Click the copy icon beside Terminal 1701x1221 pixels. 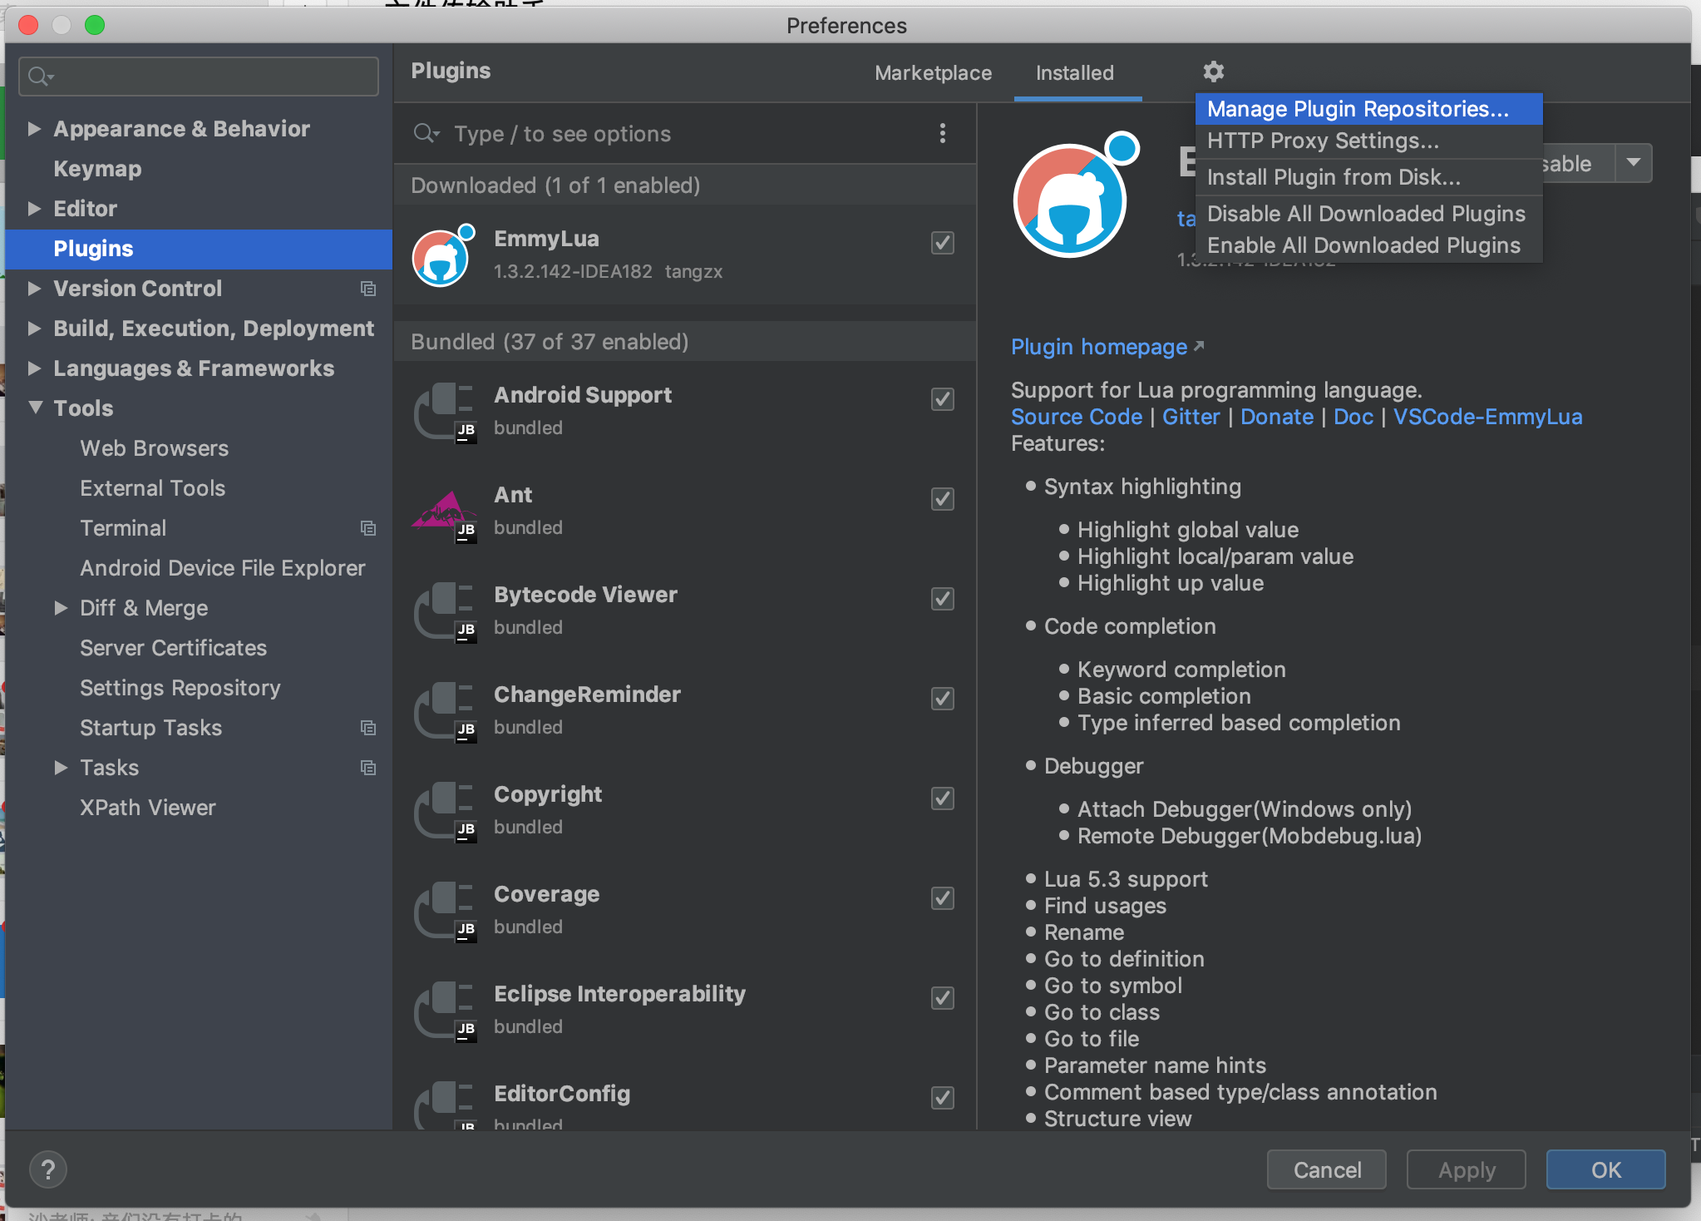click(x=368, y=528)
